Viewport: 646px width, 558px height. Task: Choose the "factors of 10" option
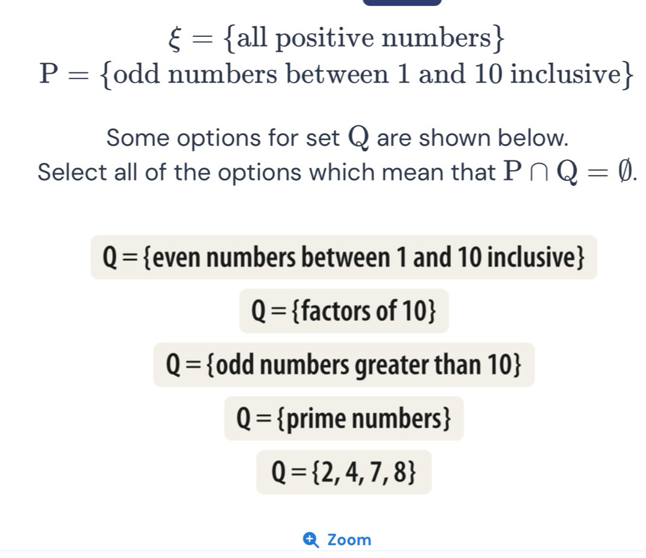click(x=343, y=311)
